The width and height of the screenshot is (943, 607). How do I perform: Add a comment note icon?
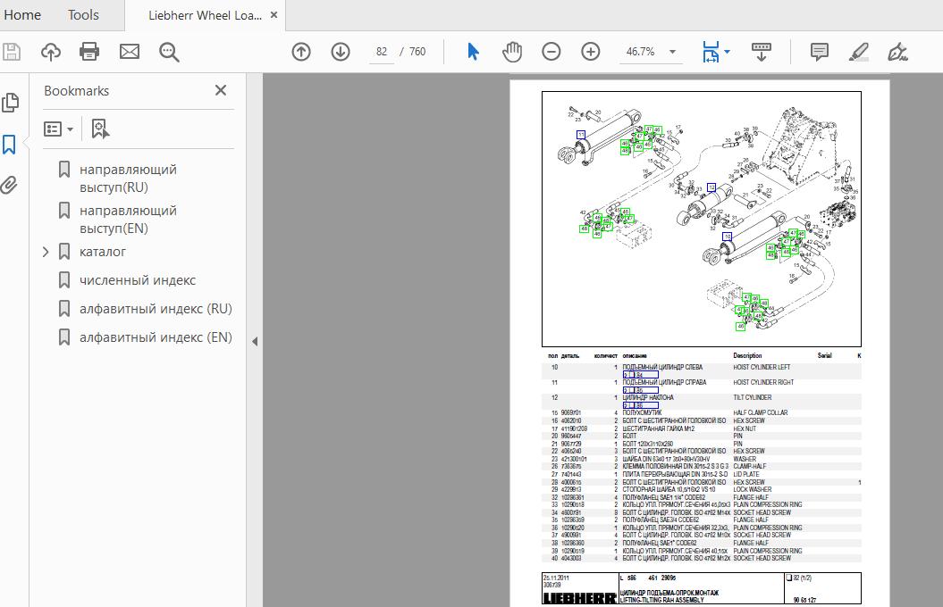pyautogui.click(x=819, y=52)
